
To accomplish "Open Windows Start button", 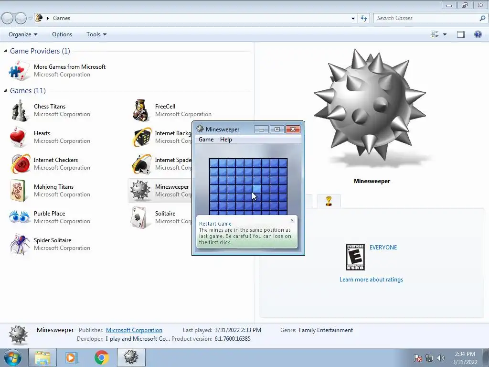I will click(x=13, y=357).
